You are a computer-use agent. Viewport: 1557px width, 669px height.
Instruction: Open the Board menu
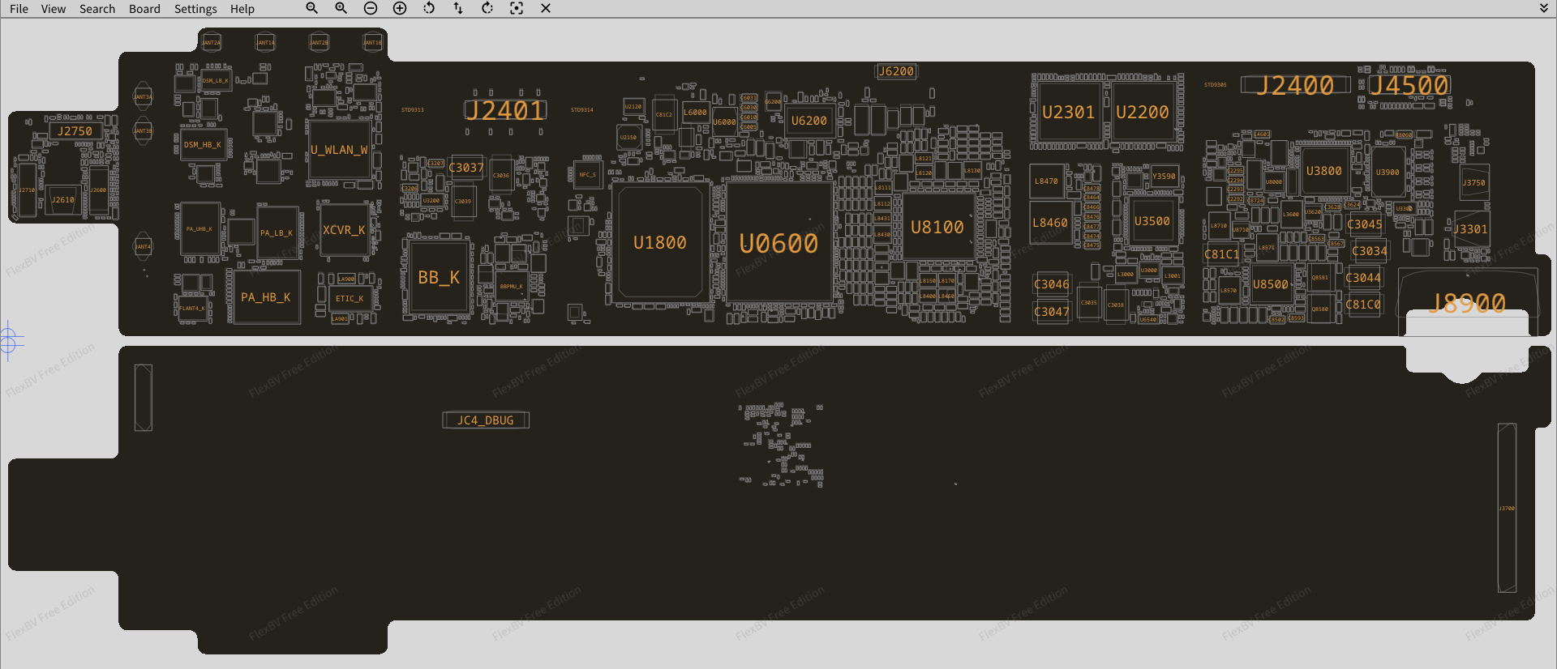tap(144, 9)
